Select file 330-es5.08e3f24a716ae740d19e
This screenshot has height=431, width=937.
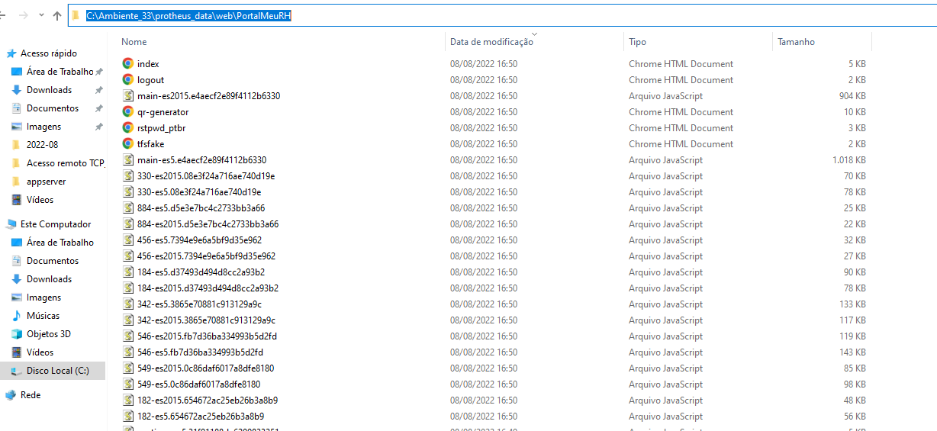[x=199, y=192]
